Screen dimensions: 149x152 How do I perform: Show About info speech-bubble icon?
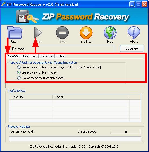[134, 33]
